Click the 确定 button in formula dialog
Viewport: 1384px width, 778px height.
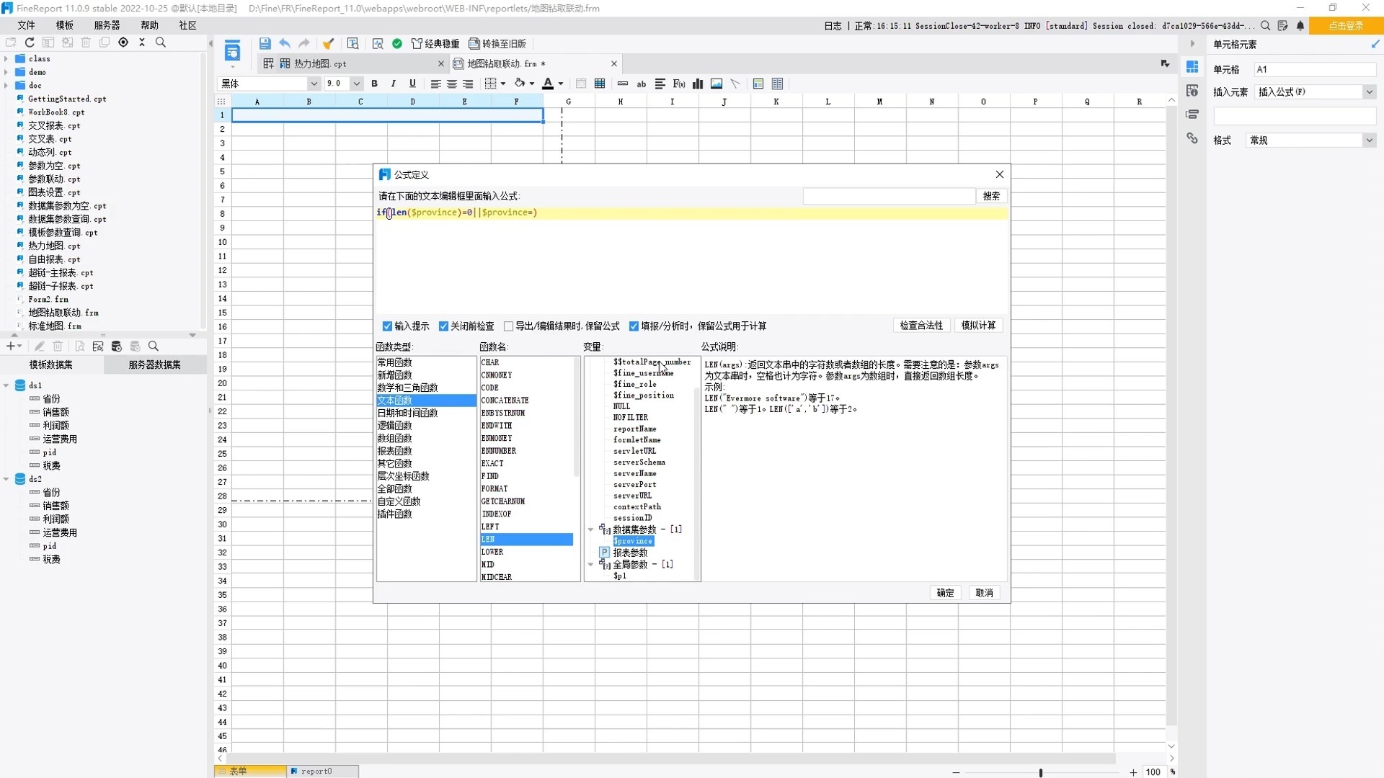(945, 593)
